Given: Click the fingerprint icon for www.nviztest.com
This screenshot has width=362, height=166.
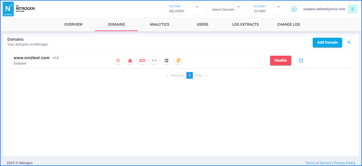Looking at the screenshot, I should click(118, 61).
